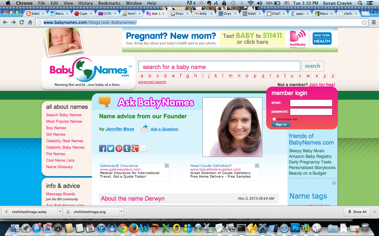The width and height of the screenshot is (379, 236).
Task: Click the Google+ share icon
Action: click(135, 148)
